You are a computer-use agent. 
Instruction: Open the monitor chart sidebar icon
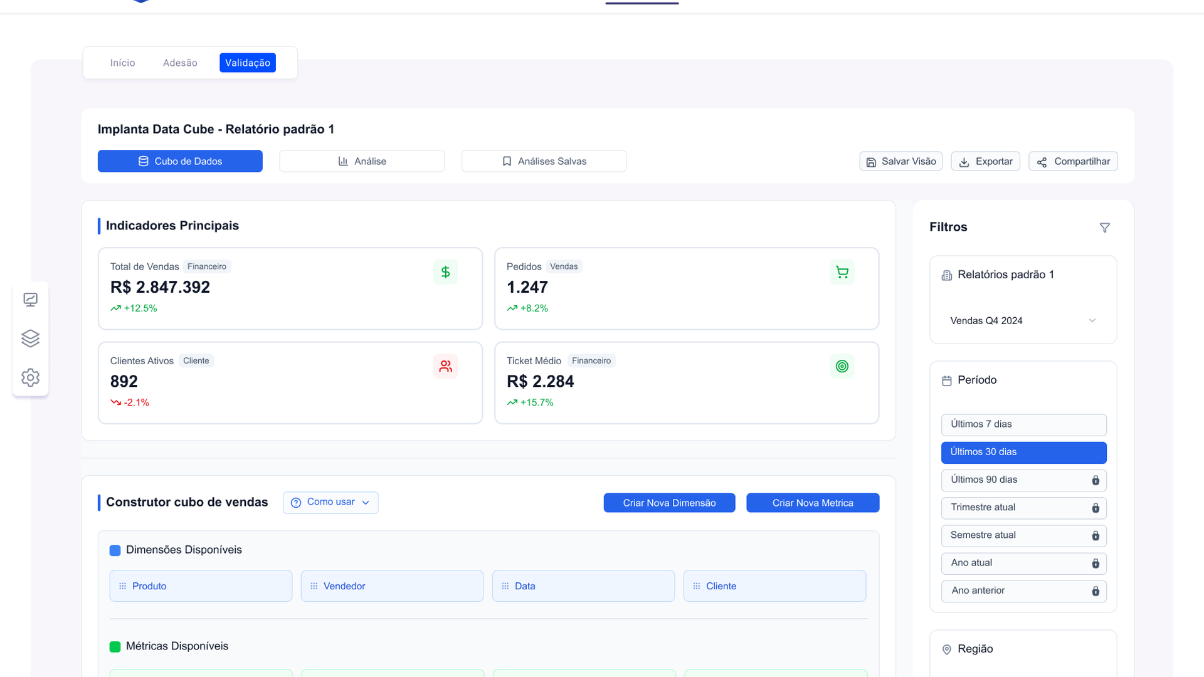pos(30,300)
